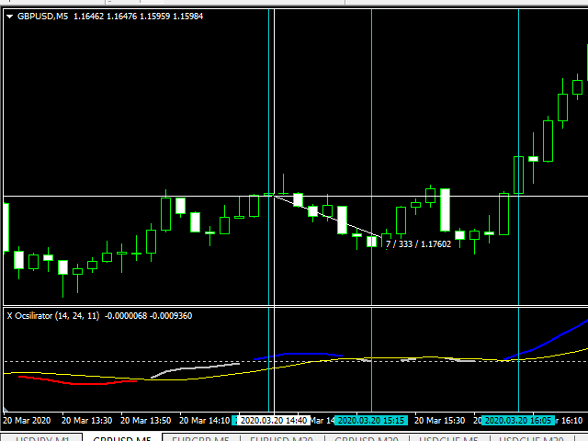
Task: Click the gray triangle in the indicator window corner
Action: pos(6,409)
